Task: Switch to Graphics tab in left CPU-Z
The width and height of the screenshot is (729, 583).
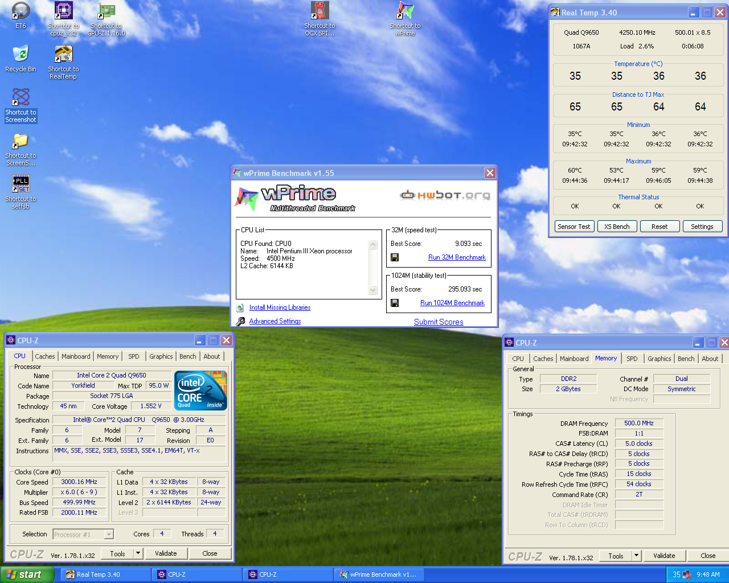Action: (x=161, y=356)
